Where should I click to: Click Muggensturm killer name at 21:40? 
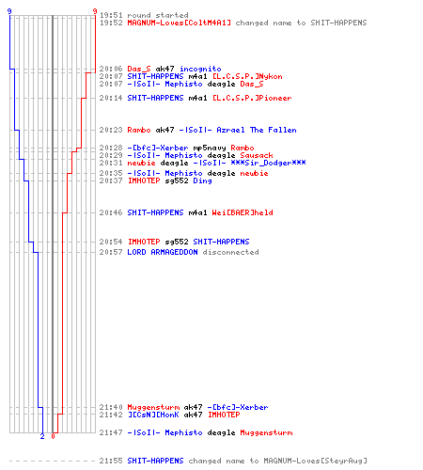click(x=153, y=407)
